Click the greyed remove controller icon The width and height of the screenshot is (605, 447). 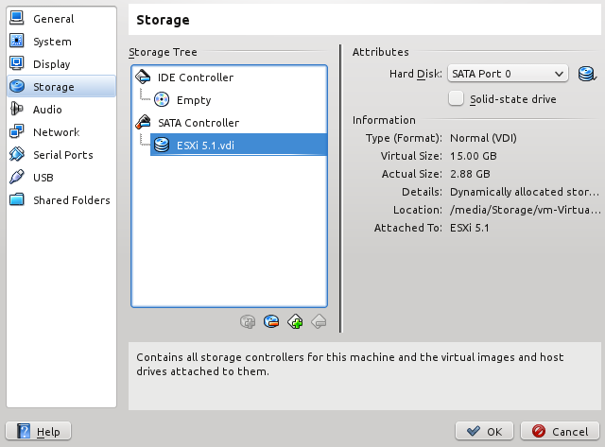coord(319,321)
